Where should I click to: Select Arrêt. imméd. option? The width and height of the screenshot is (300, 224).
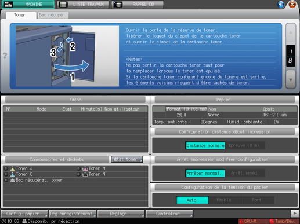tap(245, 173)
